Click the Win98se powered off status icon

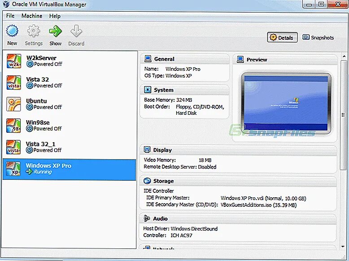29,129
